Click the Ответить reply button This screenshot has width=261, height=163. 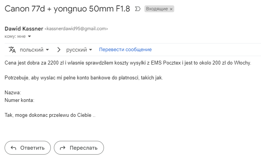[x=28, y=148]
